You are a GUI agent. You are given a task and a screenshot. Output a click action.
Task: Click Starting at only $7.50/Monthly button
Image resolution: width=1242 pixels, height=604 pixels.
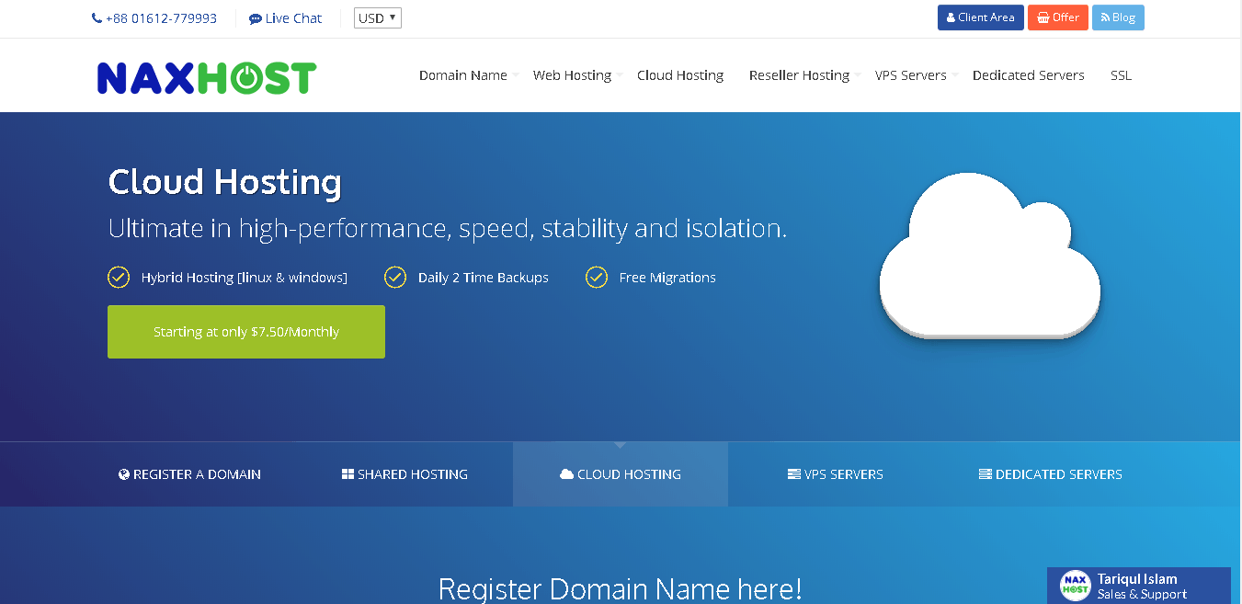[x=246, y=332]
